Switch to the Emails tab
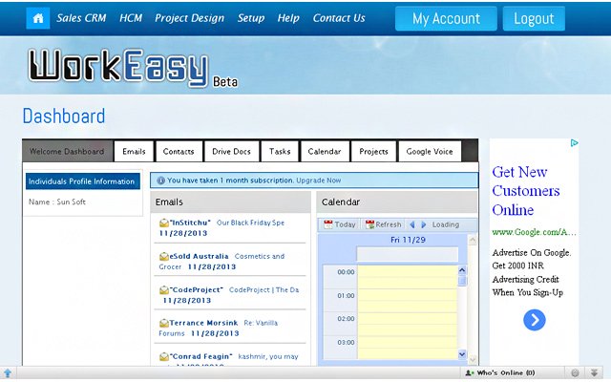This screenshot has height=382, width=611. [x=134, y=151]
